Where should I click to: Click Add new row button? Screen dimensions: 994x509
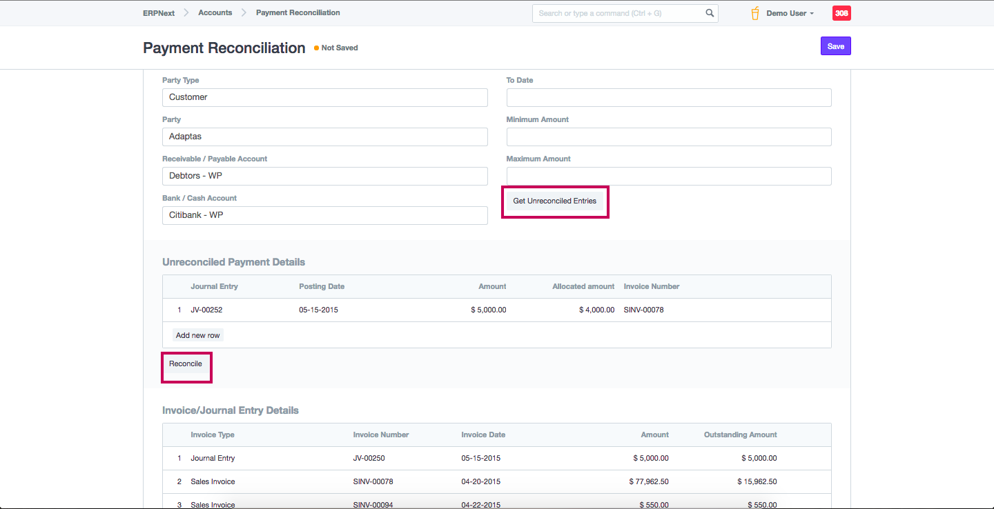197,335
